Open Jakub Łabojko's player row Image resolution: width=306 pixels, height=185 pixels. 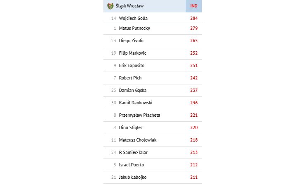[x=153, y=178]
